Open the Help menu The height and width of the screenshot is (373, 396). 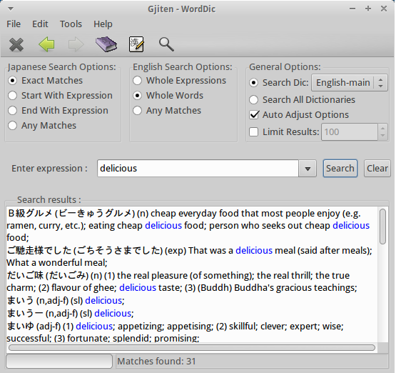(103, 24)
